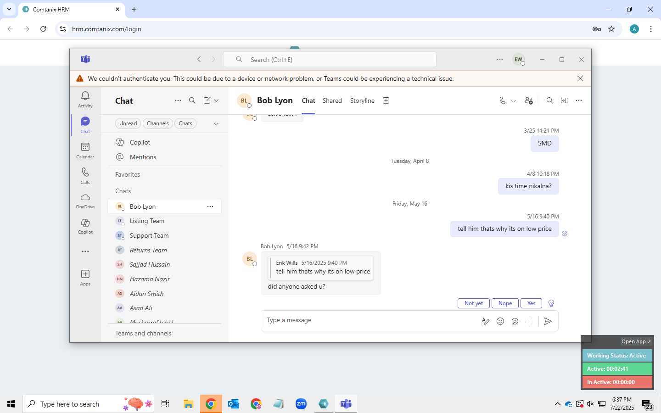Select the Chat tab in conversation header

click(x=308, y=100)
